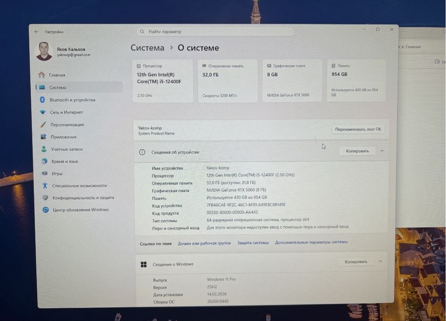Open Центр обновления Windows section

83,210
